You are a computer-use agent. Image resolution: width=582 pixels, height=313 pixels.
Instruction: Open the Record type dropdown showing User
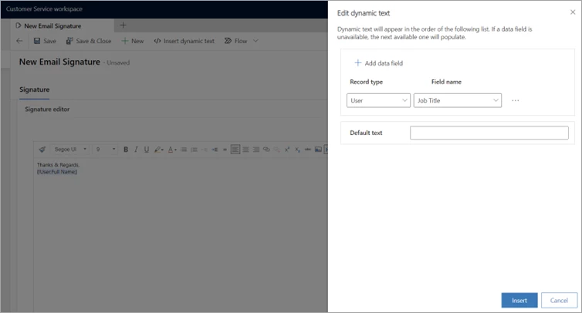(x=378, y=100)
